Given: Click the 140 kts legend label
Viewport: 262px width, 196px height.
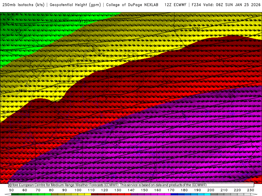Looking at the screenshot, I should coord(131,190).
